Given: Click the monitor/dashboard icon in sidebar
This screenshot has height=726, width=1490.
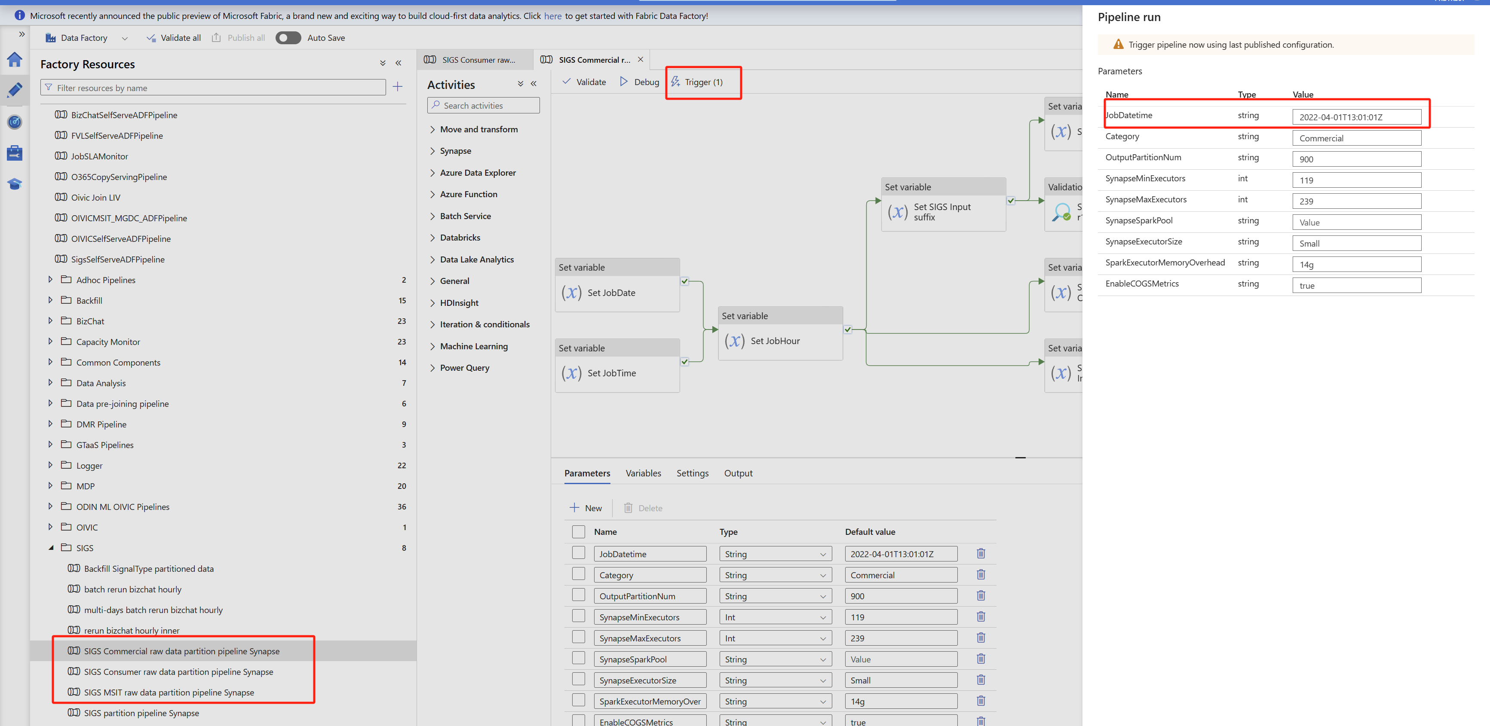Looking at the screenshot, I should point(15,122).
